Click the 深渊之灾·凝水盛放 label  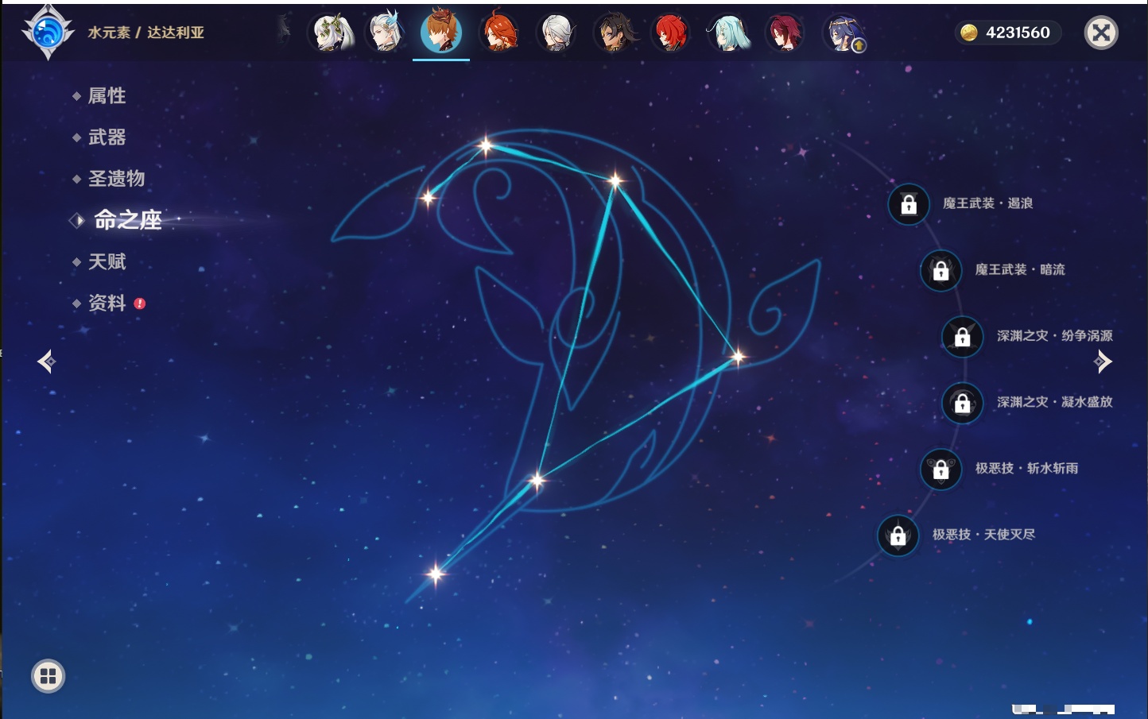[1055, 402]
